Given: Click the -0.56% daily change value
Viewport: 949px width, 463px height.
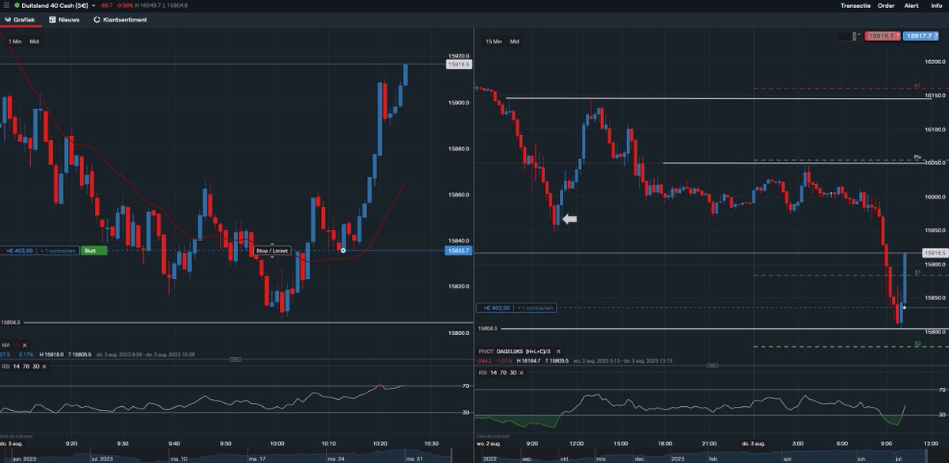Looking at the screenshot, I should coord(125,6).
